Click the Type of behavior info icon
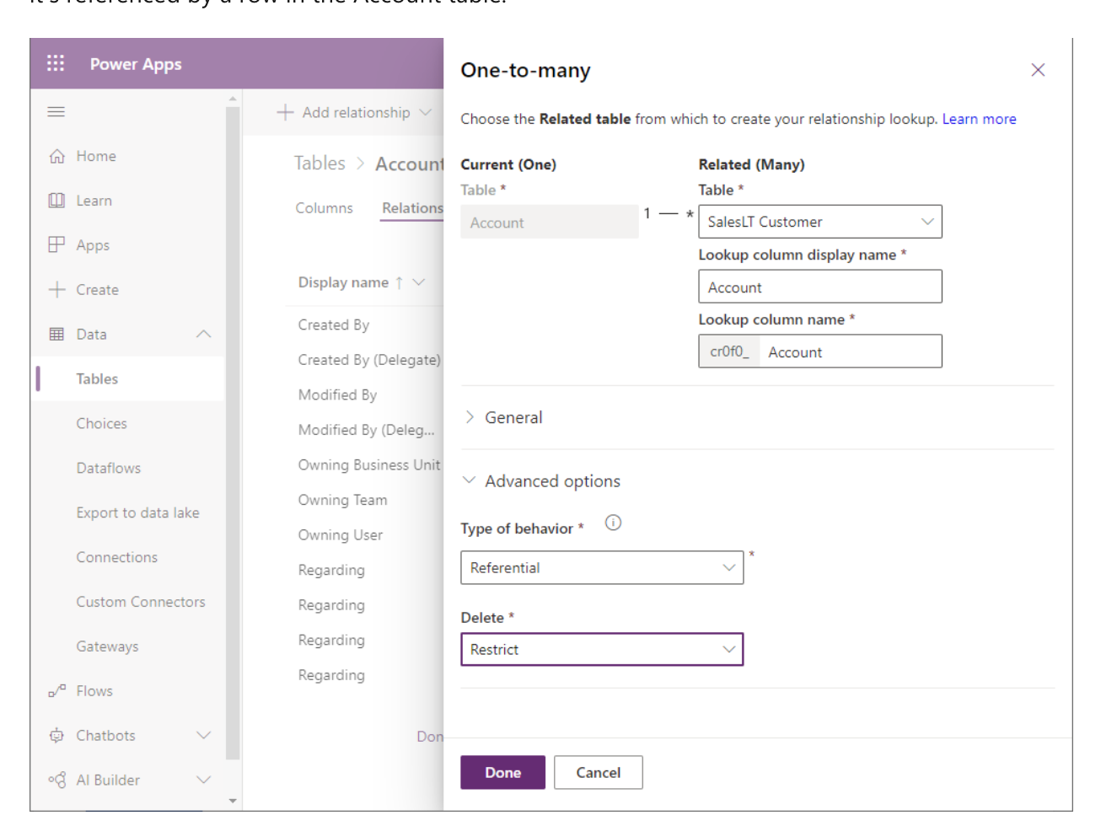Image resolution: width=1101 pixels, height=826 pixels. click(613, 523)
